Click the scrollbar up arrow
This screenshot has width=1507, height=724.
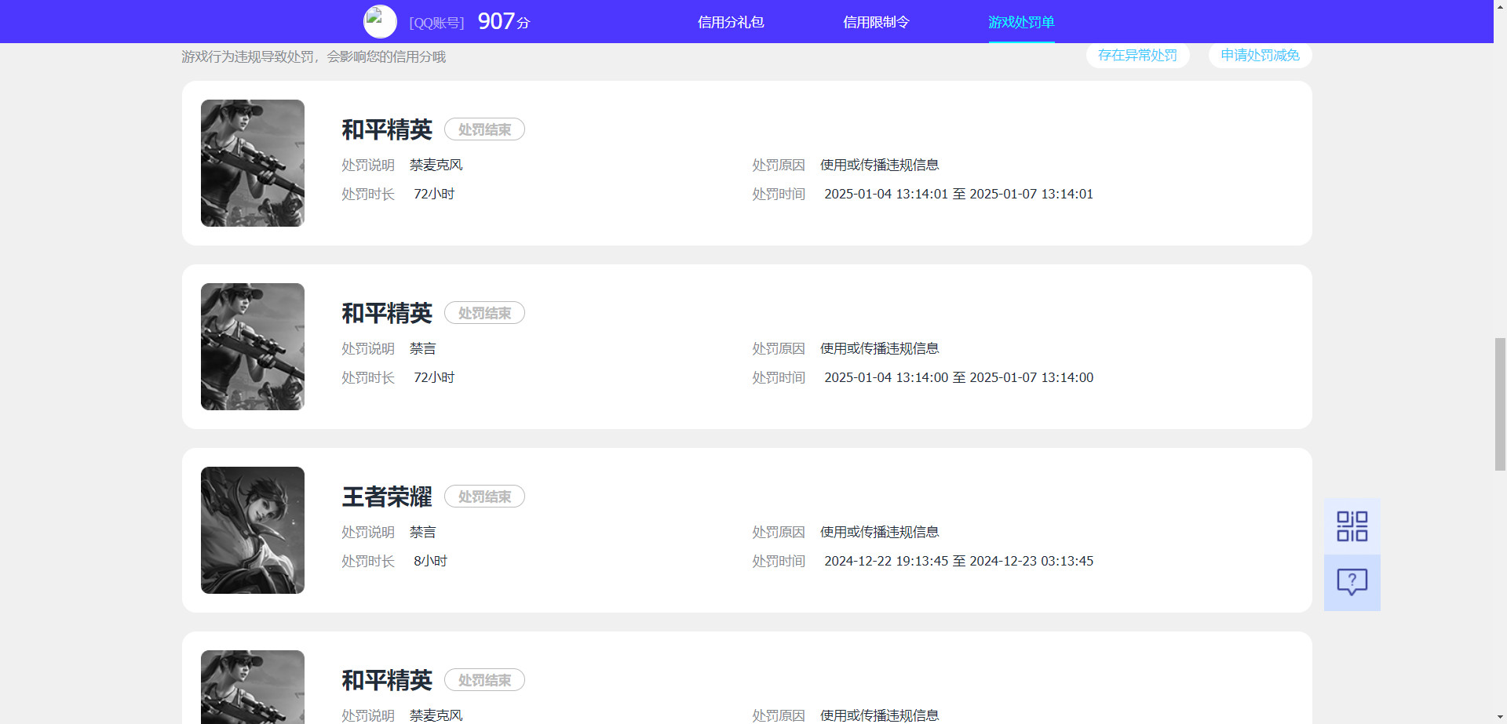(1500, 6)
